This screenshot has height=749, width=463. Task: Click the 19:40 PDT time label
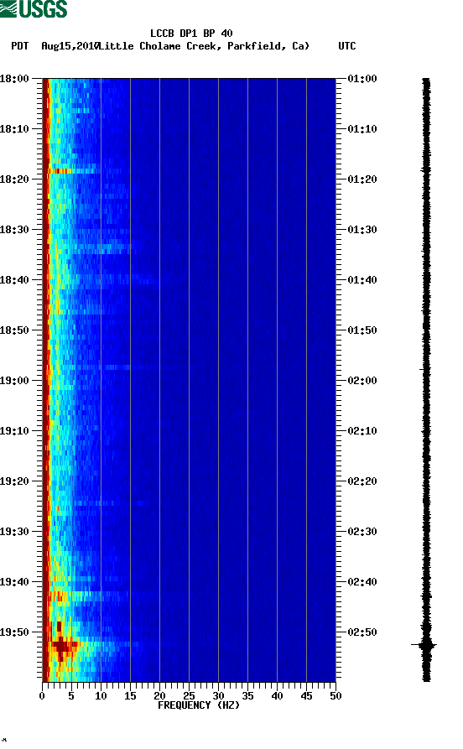[14, 582]
